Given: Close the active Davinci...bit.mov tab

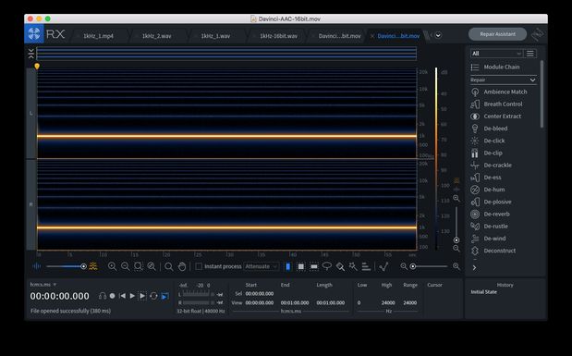Looking at the screenshot, I should (x=372, y=36).
